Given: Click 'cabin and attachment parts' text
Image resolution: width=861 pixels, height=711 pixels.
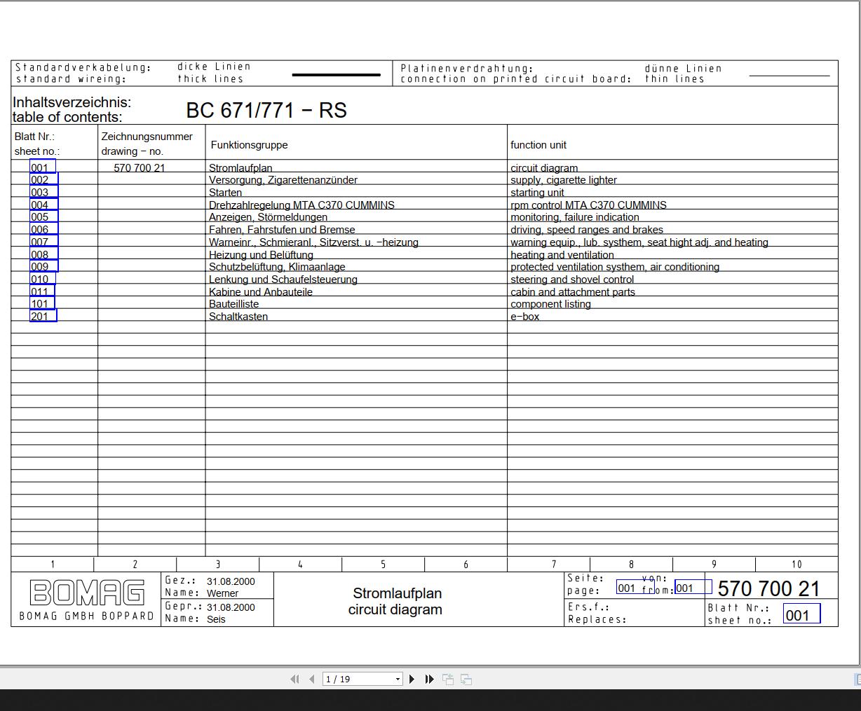Looking at the screenshot, I should (573, 292).
